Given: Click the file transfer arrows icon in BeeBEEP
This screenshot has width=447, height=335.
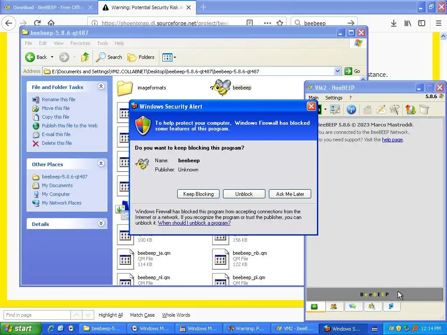Looking at the screenshot, I should [410, 109].
